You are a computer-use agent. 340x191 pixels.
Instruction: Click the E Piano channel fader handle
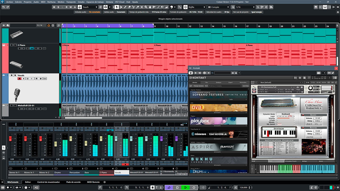pos(101,138)
